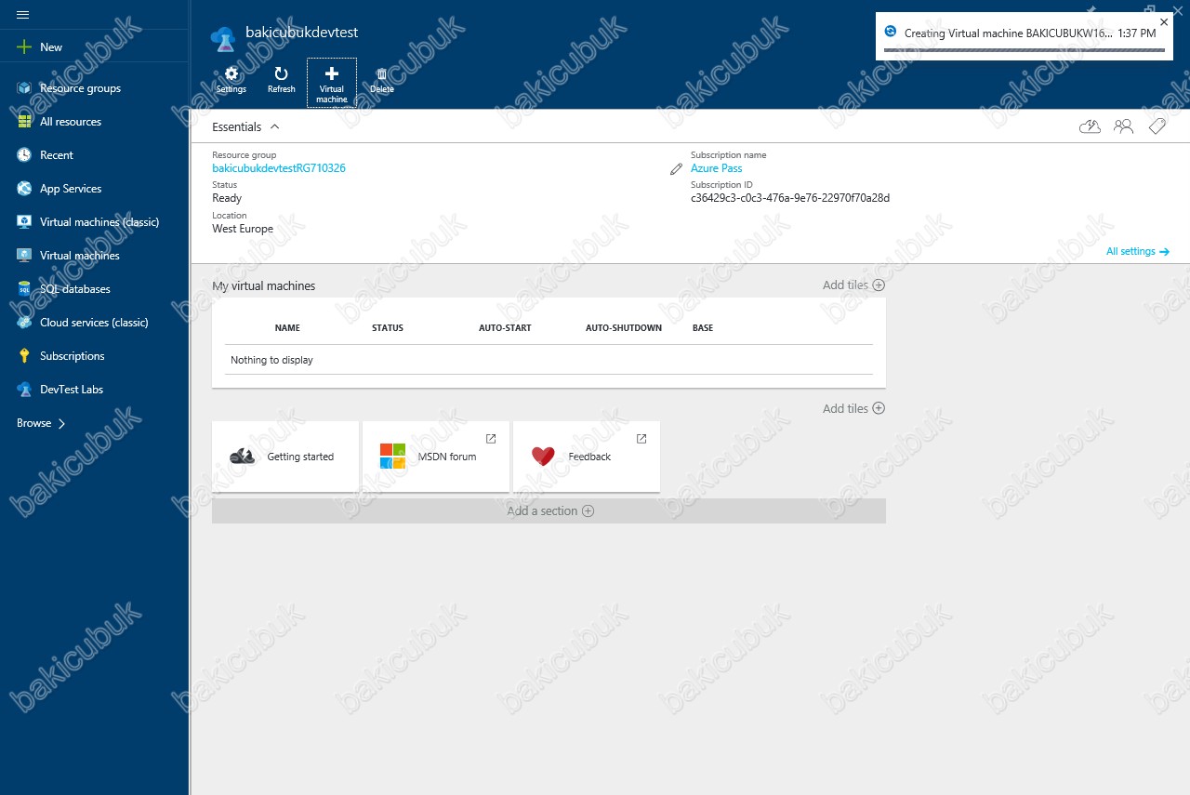
Task: Open Resource groups from sidebar
Action: point(80,88)
